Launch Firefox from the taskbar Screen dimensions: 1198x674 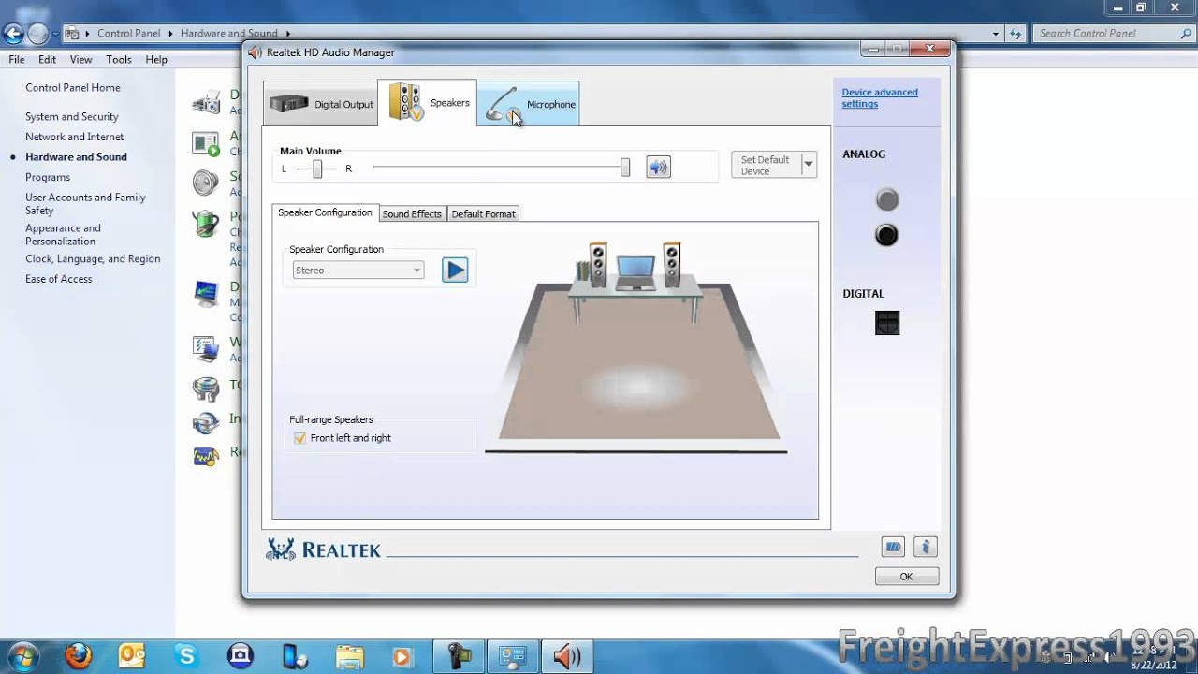click(79, 656)
